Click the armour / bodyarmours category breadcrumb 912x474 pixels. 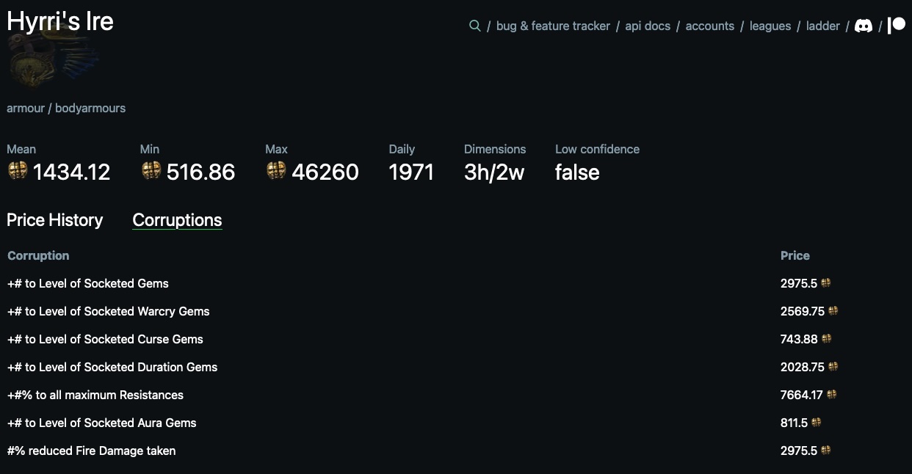[66, 108]
